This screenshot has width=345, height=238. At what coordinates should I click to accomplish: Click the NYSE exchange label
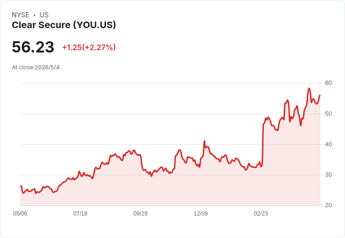[x=21, y=15]
